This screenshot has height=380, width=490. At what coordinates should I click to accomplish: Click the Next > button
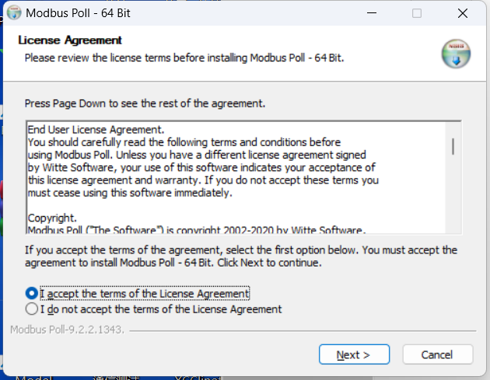tap(354, 354)
